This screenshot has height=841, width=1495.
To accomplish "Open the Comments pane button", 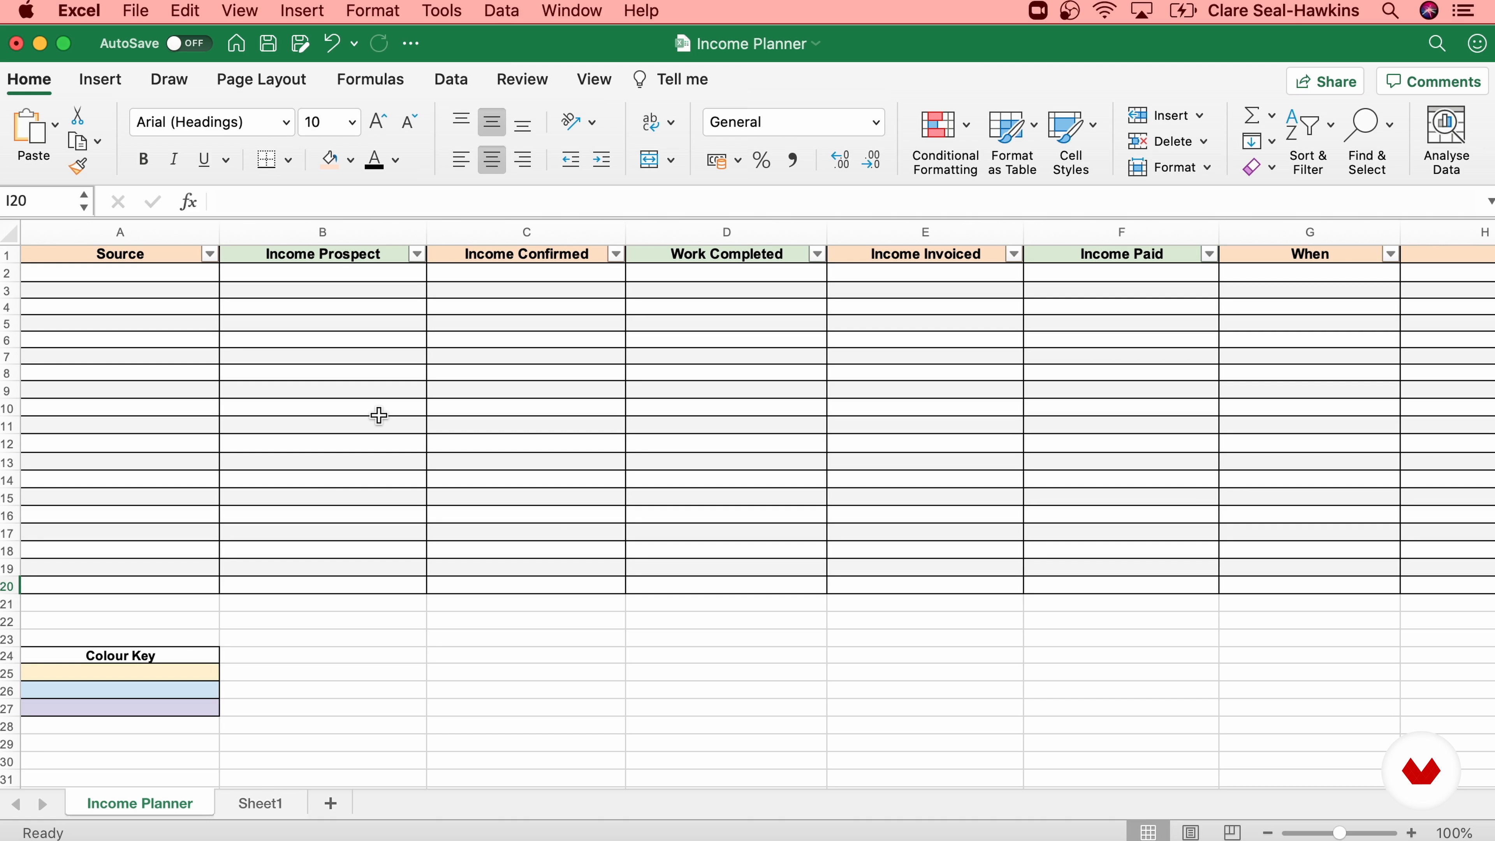I will pos(1433,82).
